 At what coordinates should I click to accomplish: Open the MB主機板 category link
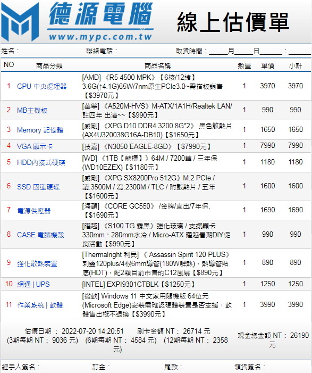(x=32, y=110)
